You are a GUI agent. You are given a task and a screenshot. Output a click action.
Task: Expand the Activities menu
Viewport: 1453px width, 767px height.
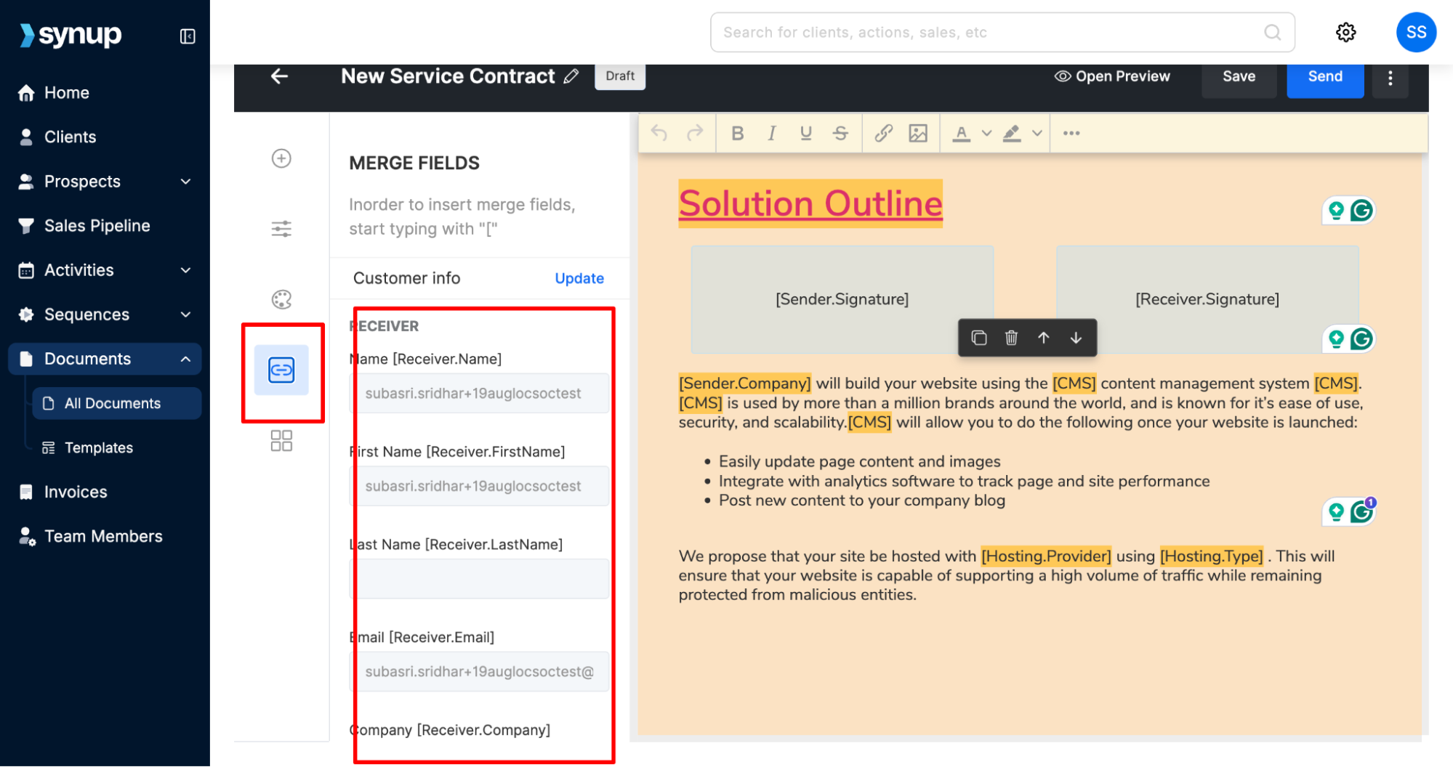185,270
